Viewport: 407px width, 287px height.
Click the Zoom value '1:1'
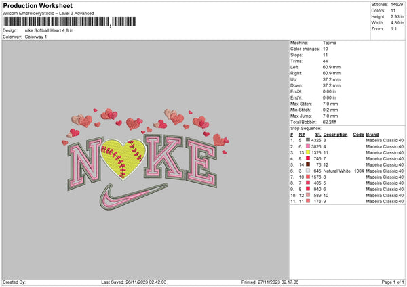393,28
